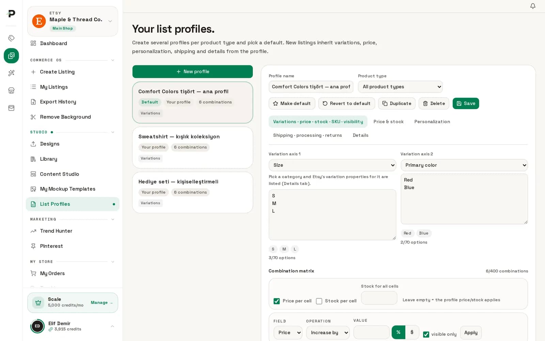Click the Make default button
Screen dimensions: 545x341
point(292,104)
